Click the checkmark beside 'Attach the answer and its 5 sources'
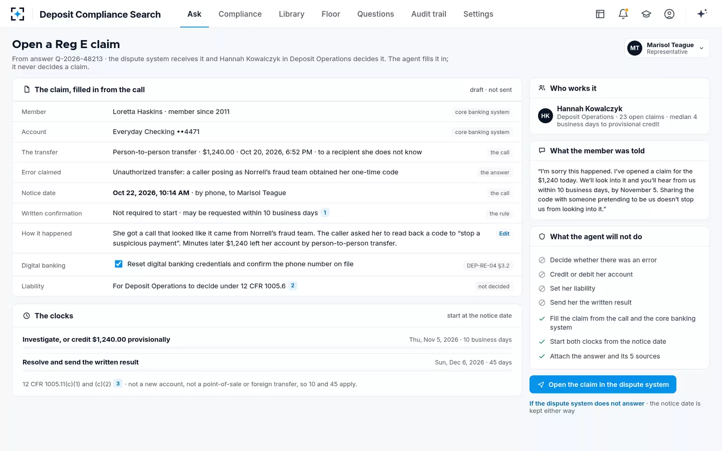This screenshot has width=722, height=451. (542, 356)
